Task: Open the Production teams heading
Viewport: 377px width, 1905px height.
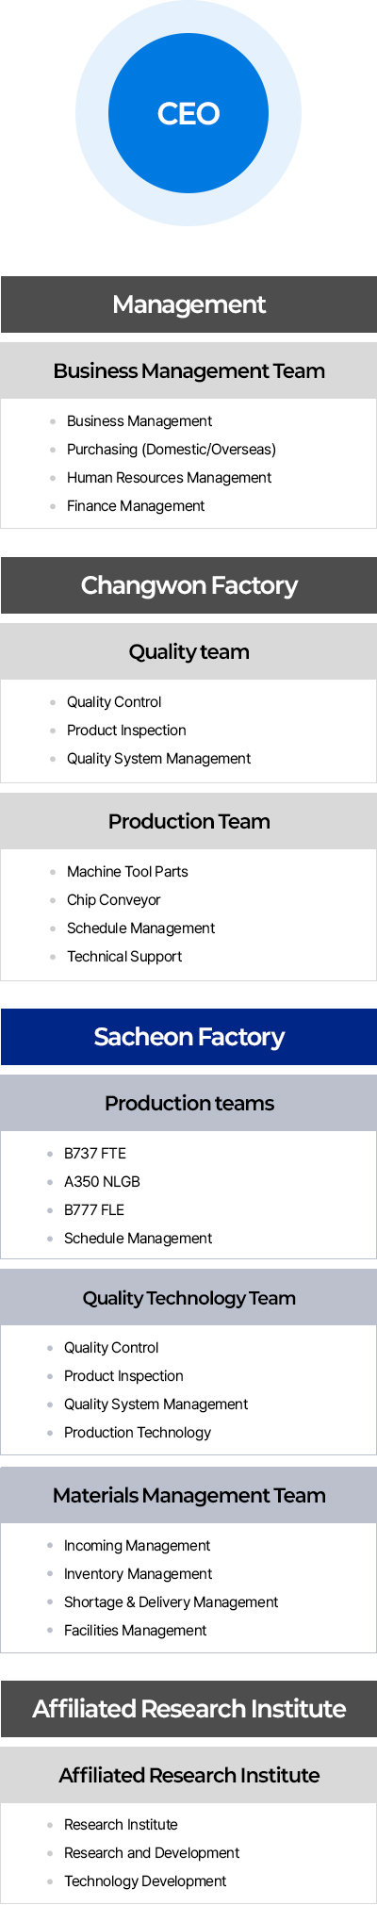Action: coord(188,1103)
